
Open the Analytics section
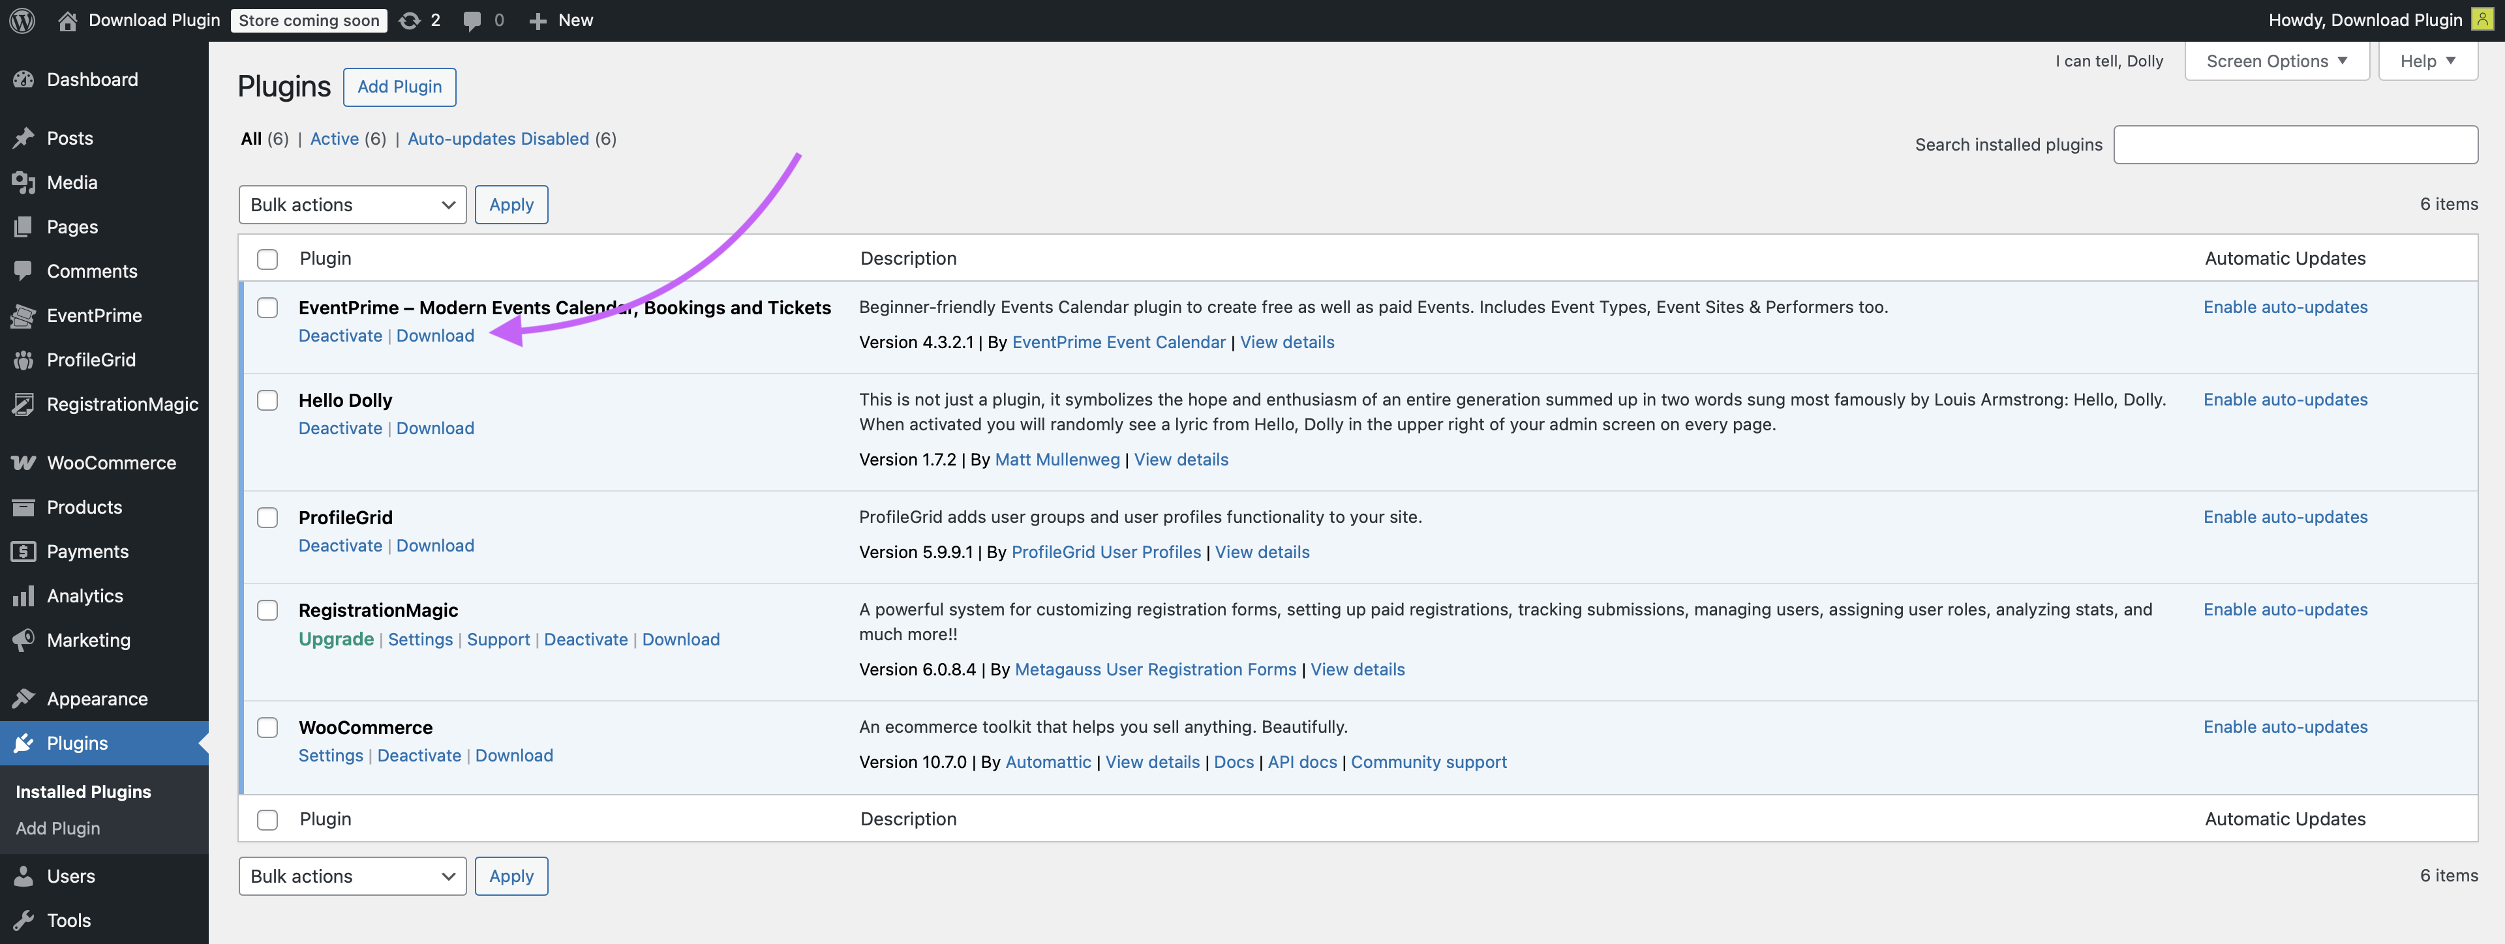pyautogui.click(x=85, y=595)
